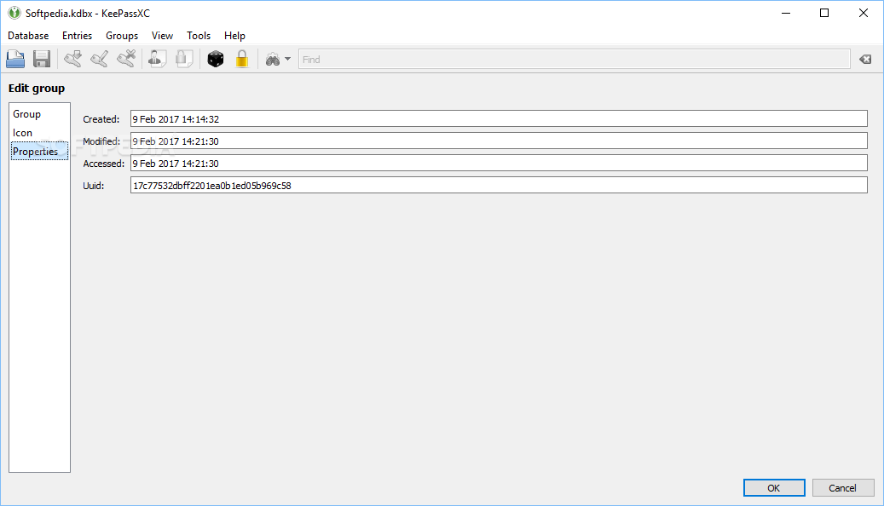
Task: Click the 'Created:' label
Action: [101, 119]
